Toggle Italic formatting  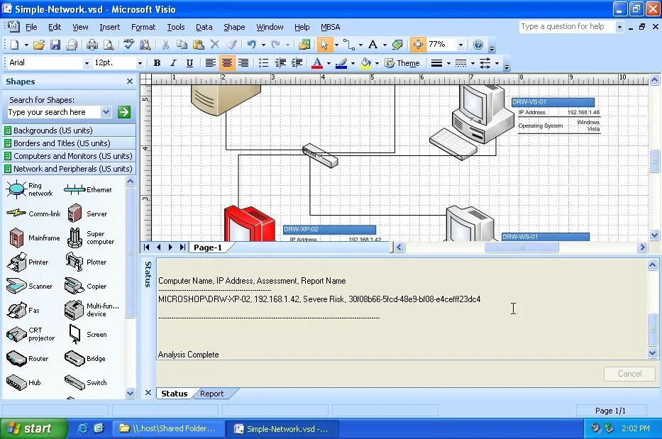tap(173, 63)
